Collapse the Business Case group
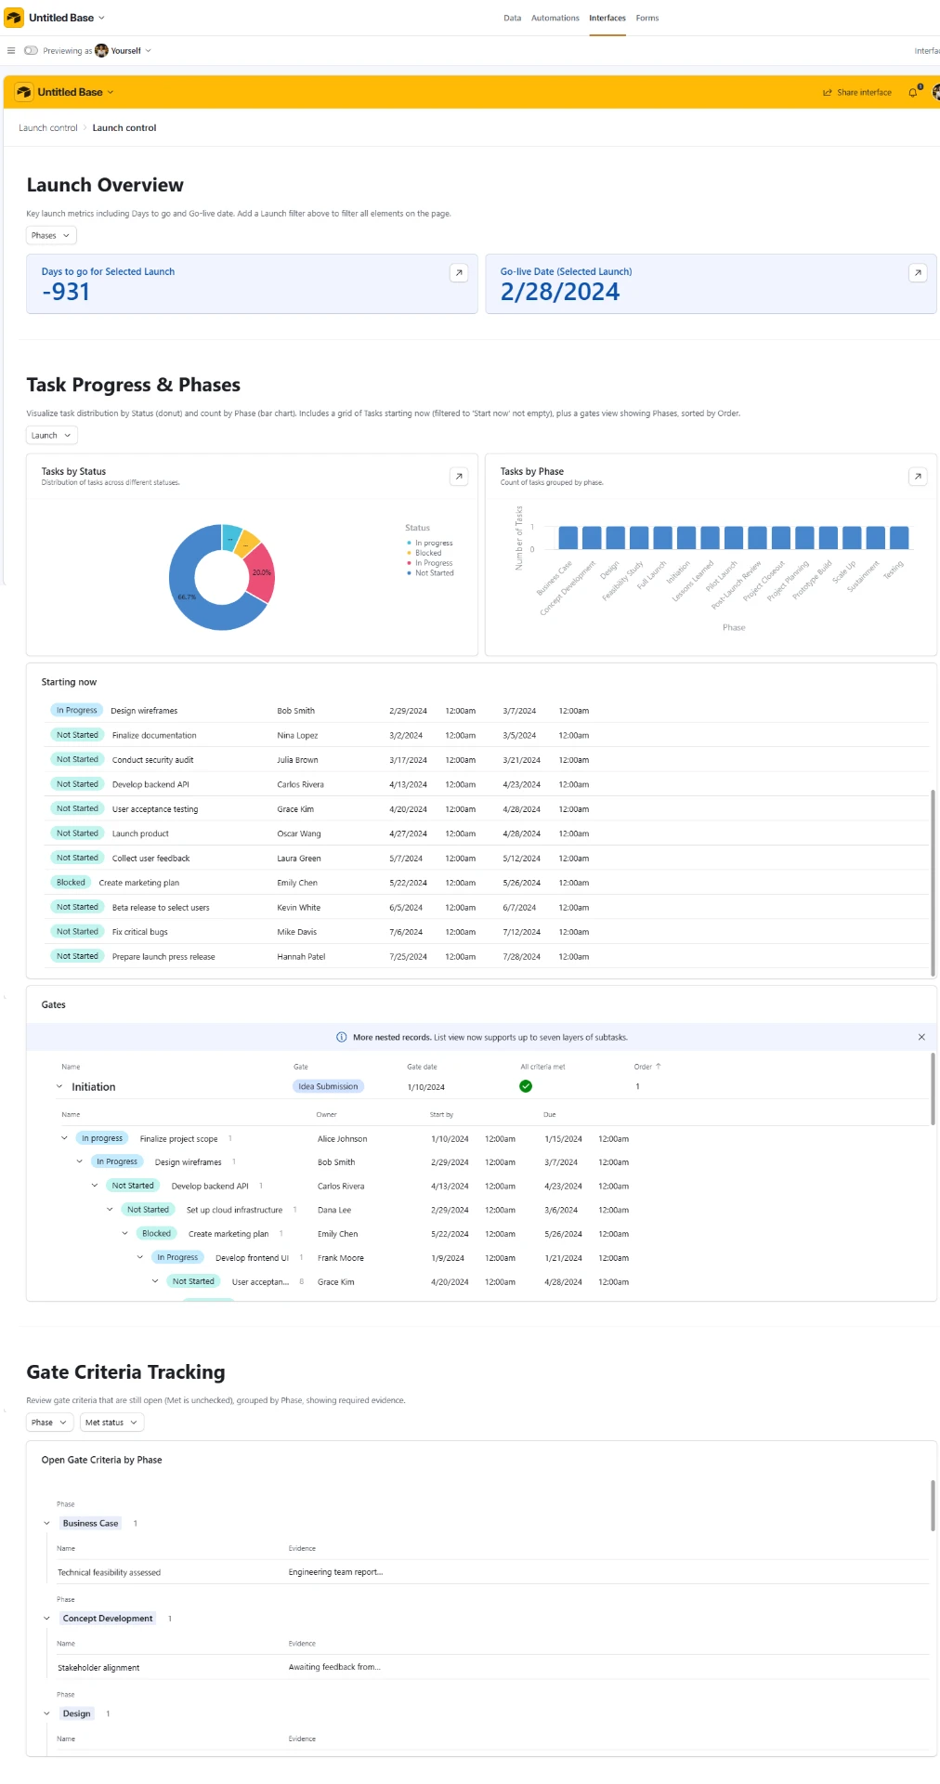 click(x=46, y=1523)
